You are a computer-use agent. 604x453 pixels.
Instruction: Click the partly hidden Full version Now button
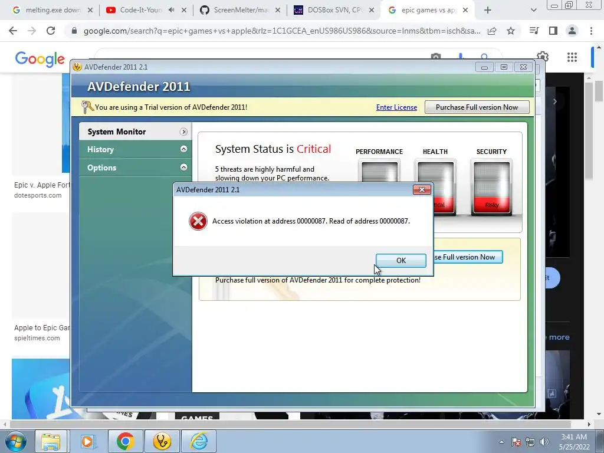coord(468,257)
